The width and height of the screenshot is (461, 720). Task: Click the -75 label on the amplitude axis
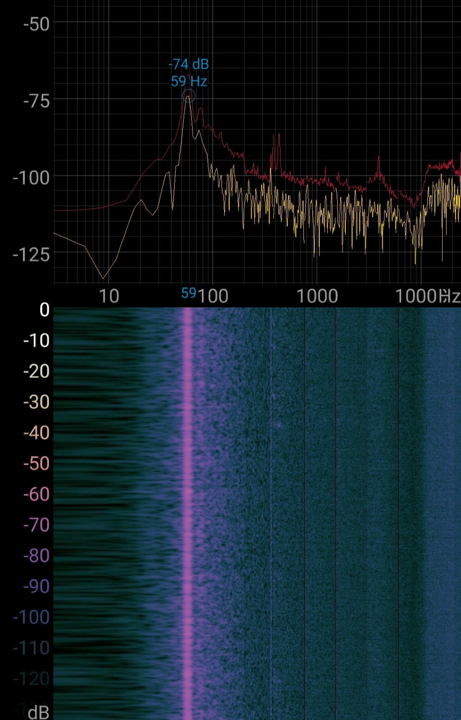pyautogui.click(x=36, y=101)
